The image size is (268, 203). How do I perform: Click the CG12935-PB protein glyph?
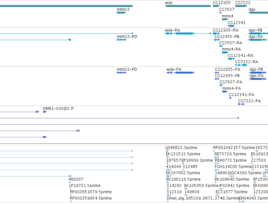pyautogui.click(x=217, y=79)
